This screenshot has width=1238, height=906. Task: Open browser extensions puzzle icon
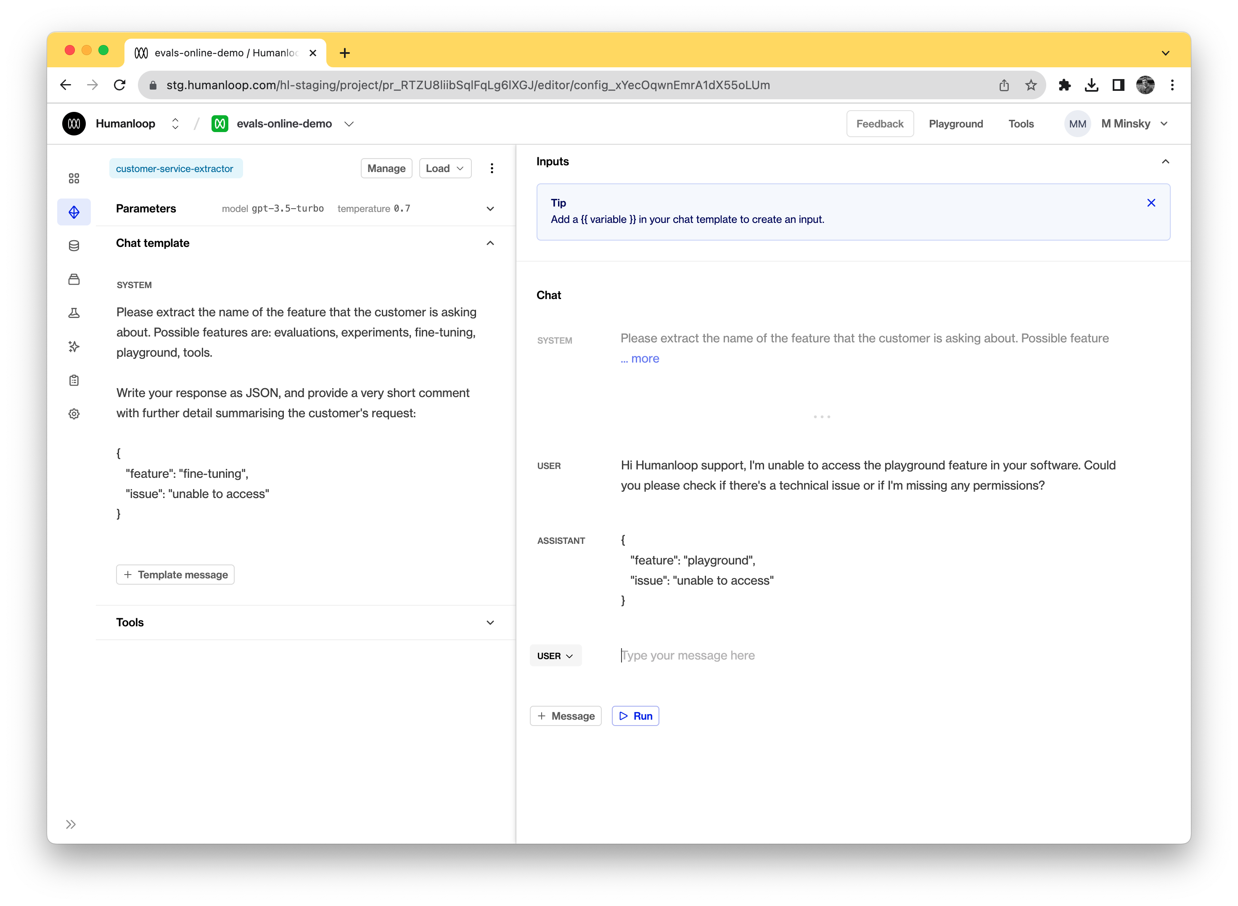click(x=1065, y=85)
